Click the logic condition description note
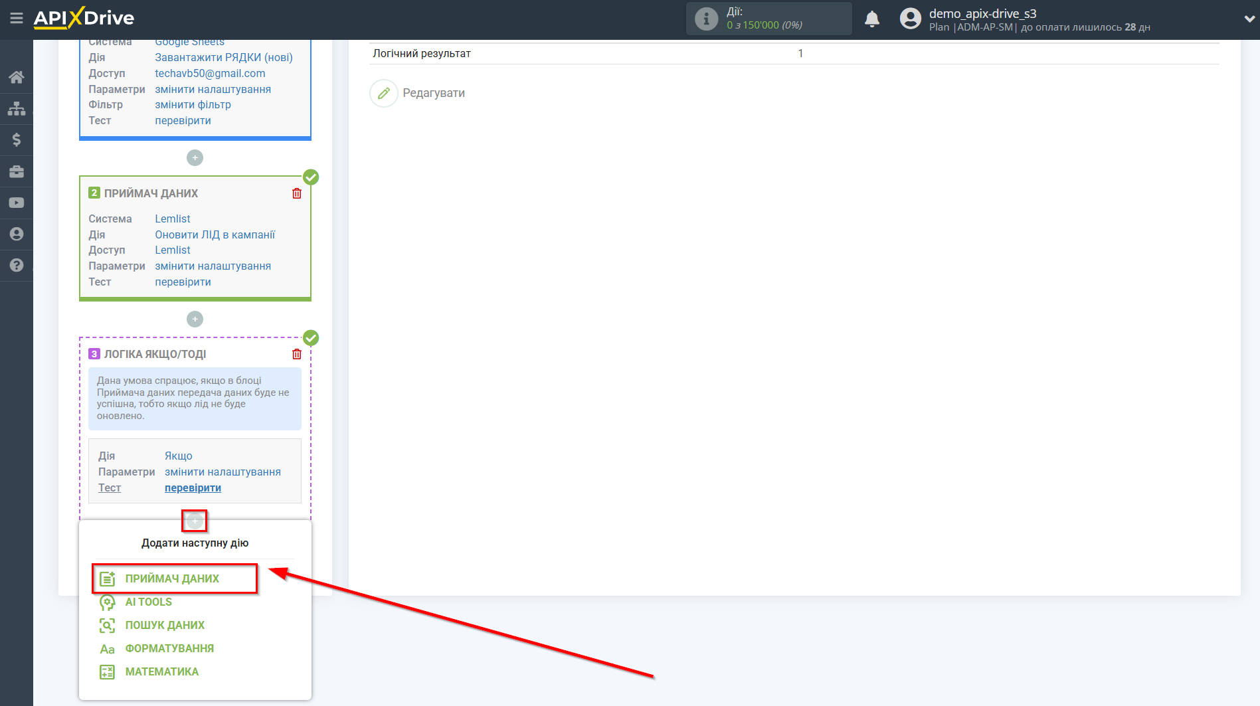The height and width of the screenshot is (706, 1260). tap(195, 398)
